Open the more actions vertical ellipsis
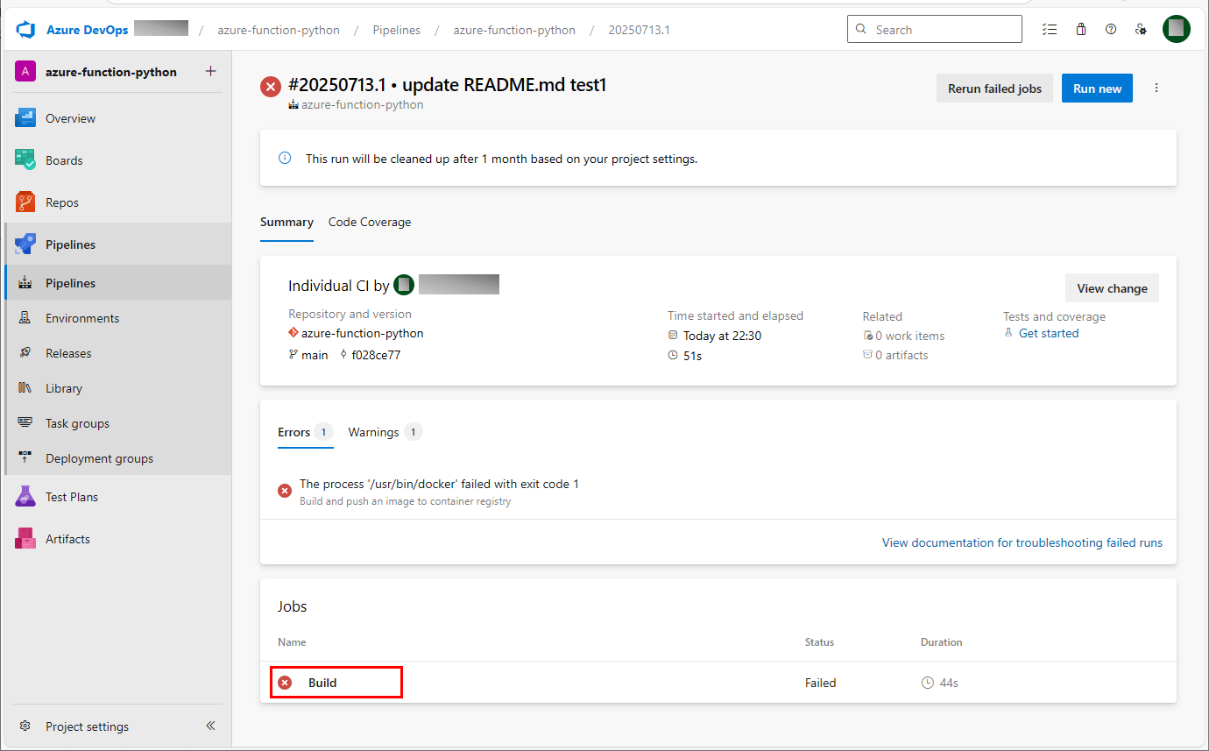Image resolution: width=1209 pixels, height=751 pixels. [1156, 89]
